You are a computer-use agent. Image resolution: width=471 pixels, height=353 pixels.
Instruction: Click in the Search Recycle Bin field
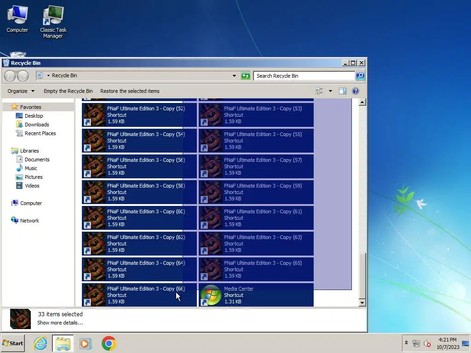click(304, 76)
